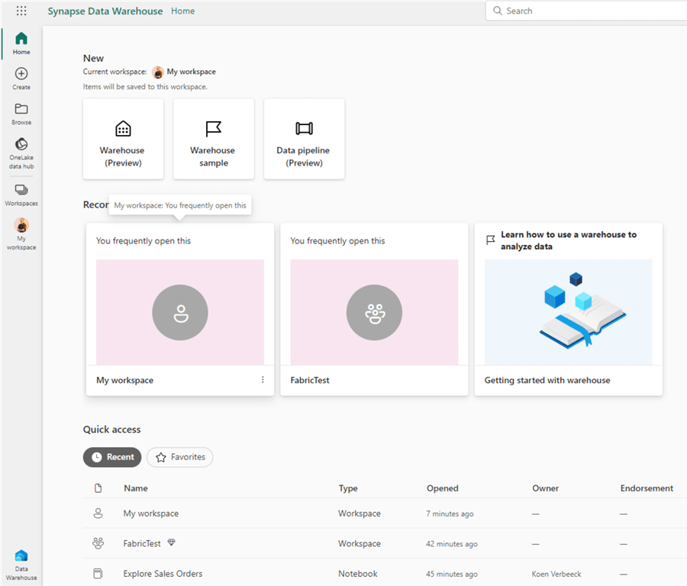Open Getting started with warehouse card
687x586 pixels.
point(568,309)
